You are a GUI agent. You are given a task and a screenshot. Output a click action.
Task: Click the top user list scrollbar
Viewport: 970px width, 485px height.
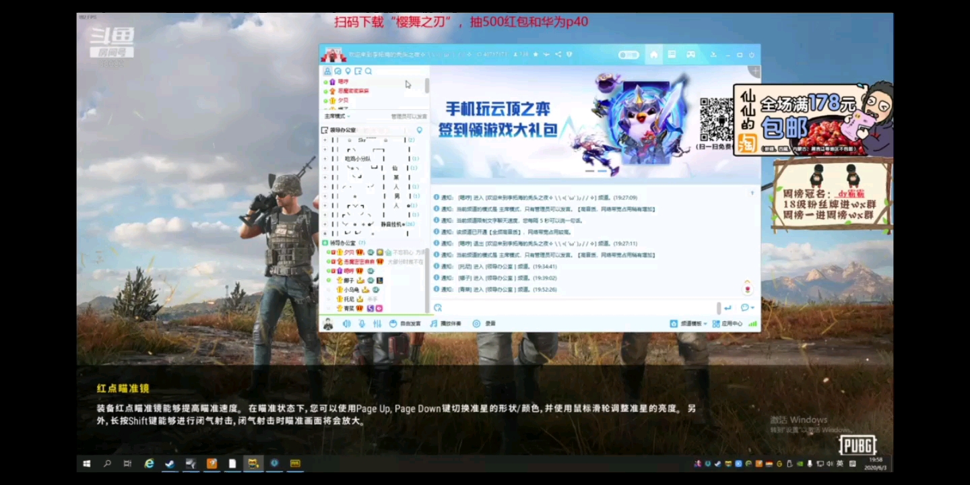pyautogui.click(x=427, y=86)
